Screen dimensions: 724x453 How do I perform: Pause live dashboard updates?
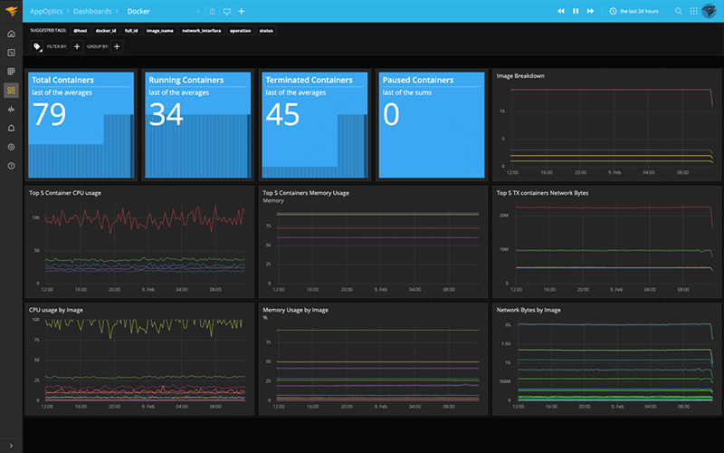coord(576,11)
